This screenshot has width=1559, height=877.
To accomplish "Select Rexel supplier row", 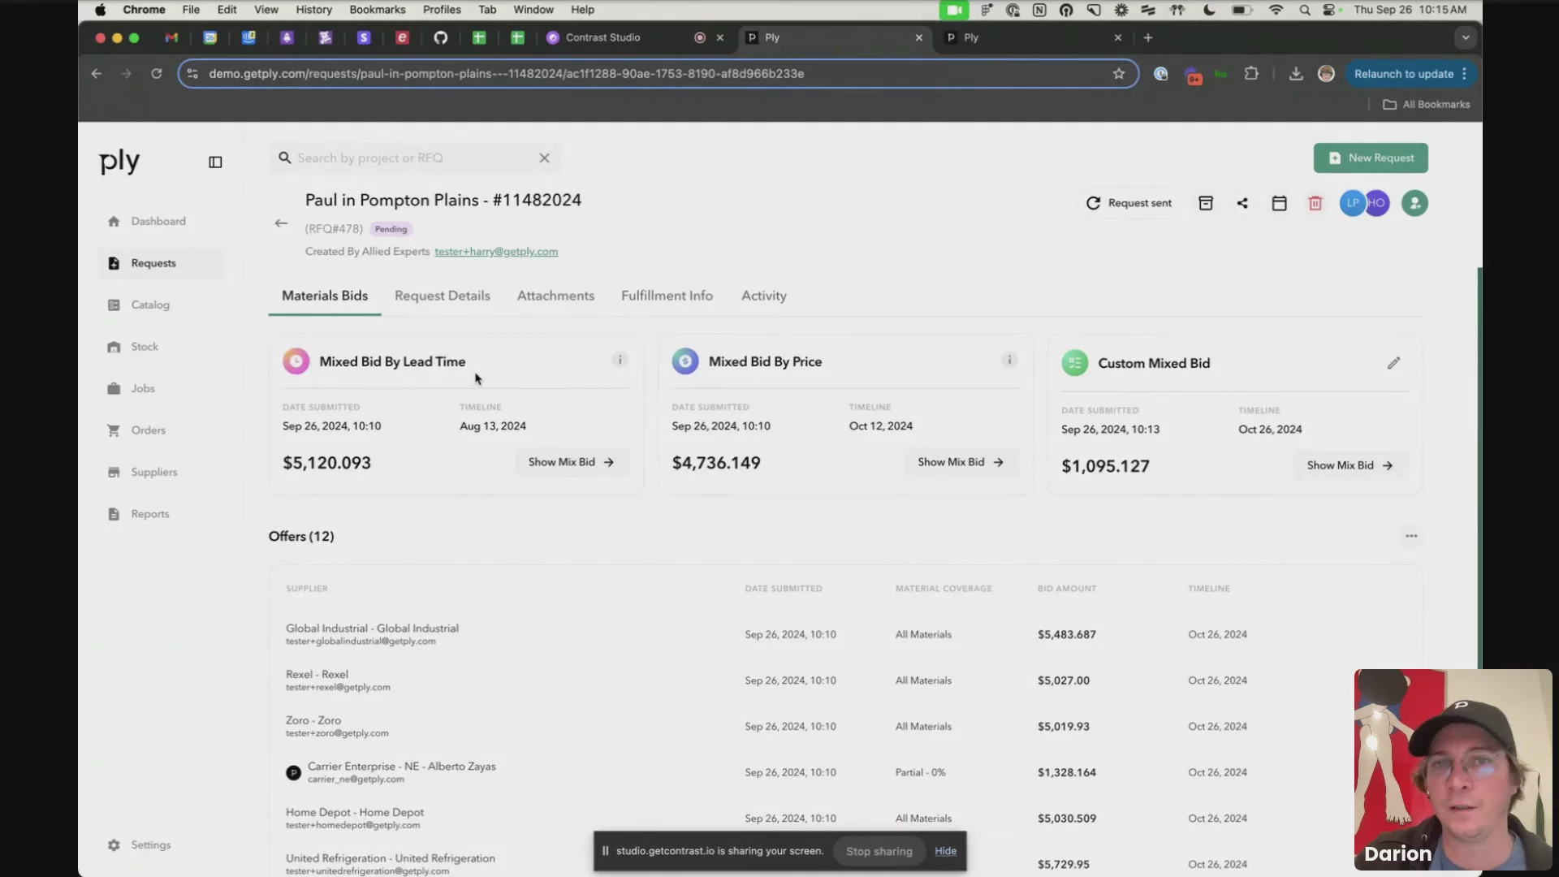I will coord(844,680).
